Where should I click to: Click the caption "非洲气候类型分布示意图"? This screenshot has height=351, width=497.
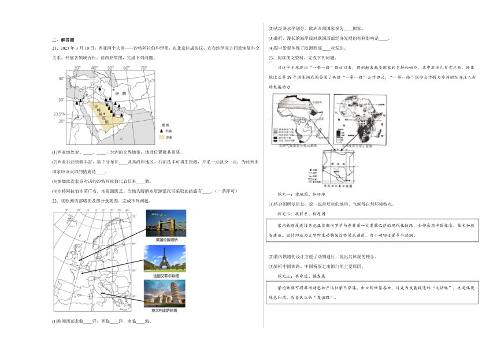tap(298, 146)
